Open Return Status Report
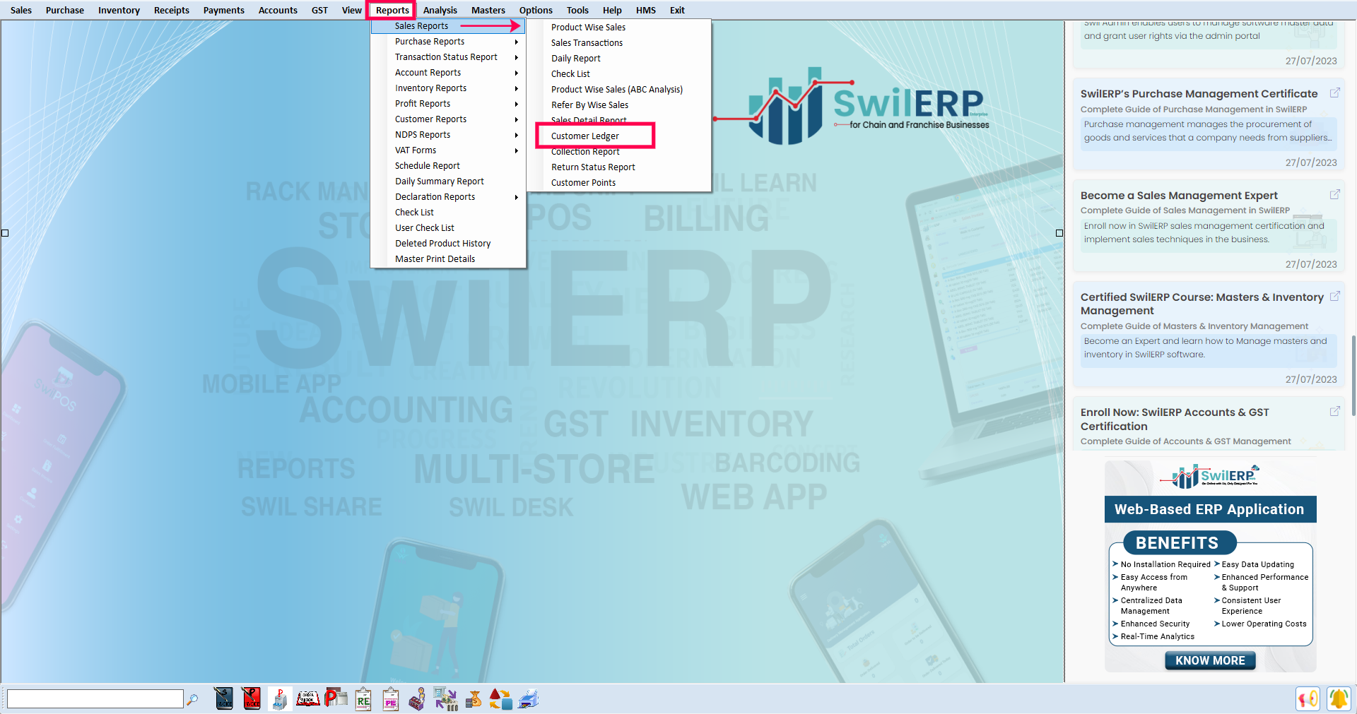Viewport: 1357px width, 714px height. [x=593, y=167]
